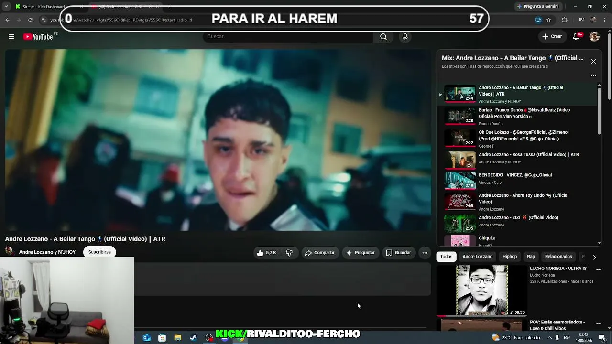Select the Hiphop filter chip
This screenshot has height=344, width=612.
point(510,257)
